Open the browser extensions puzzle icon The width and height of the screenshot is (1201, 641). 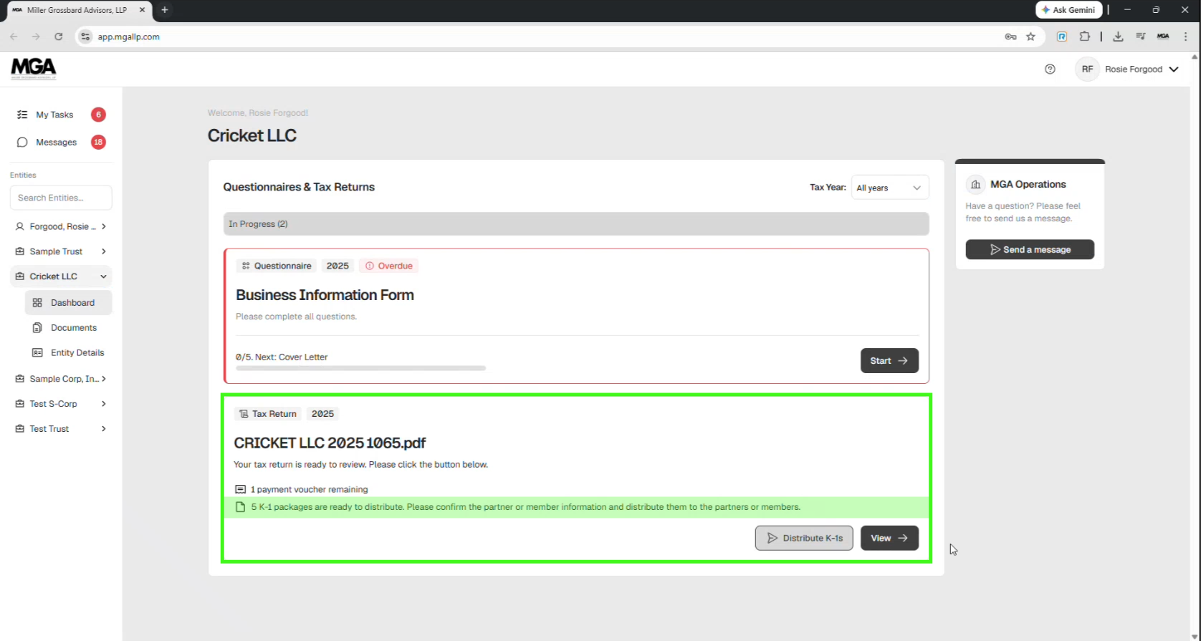pyautogui.click(x=1084, y=37)
